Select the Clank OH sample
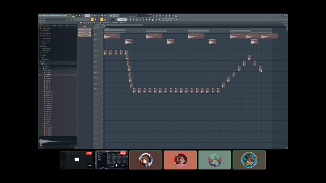This screenshot has height=183, width=326. 49,110
